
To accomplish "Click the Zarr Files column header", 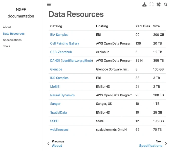I will click(143, 26).
